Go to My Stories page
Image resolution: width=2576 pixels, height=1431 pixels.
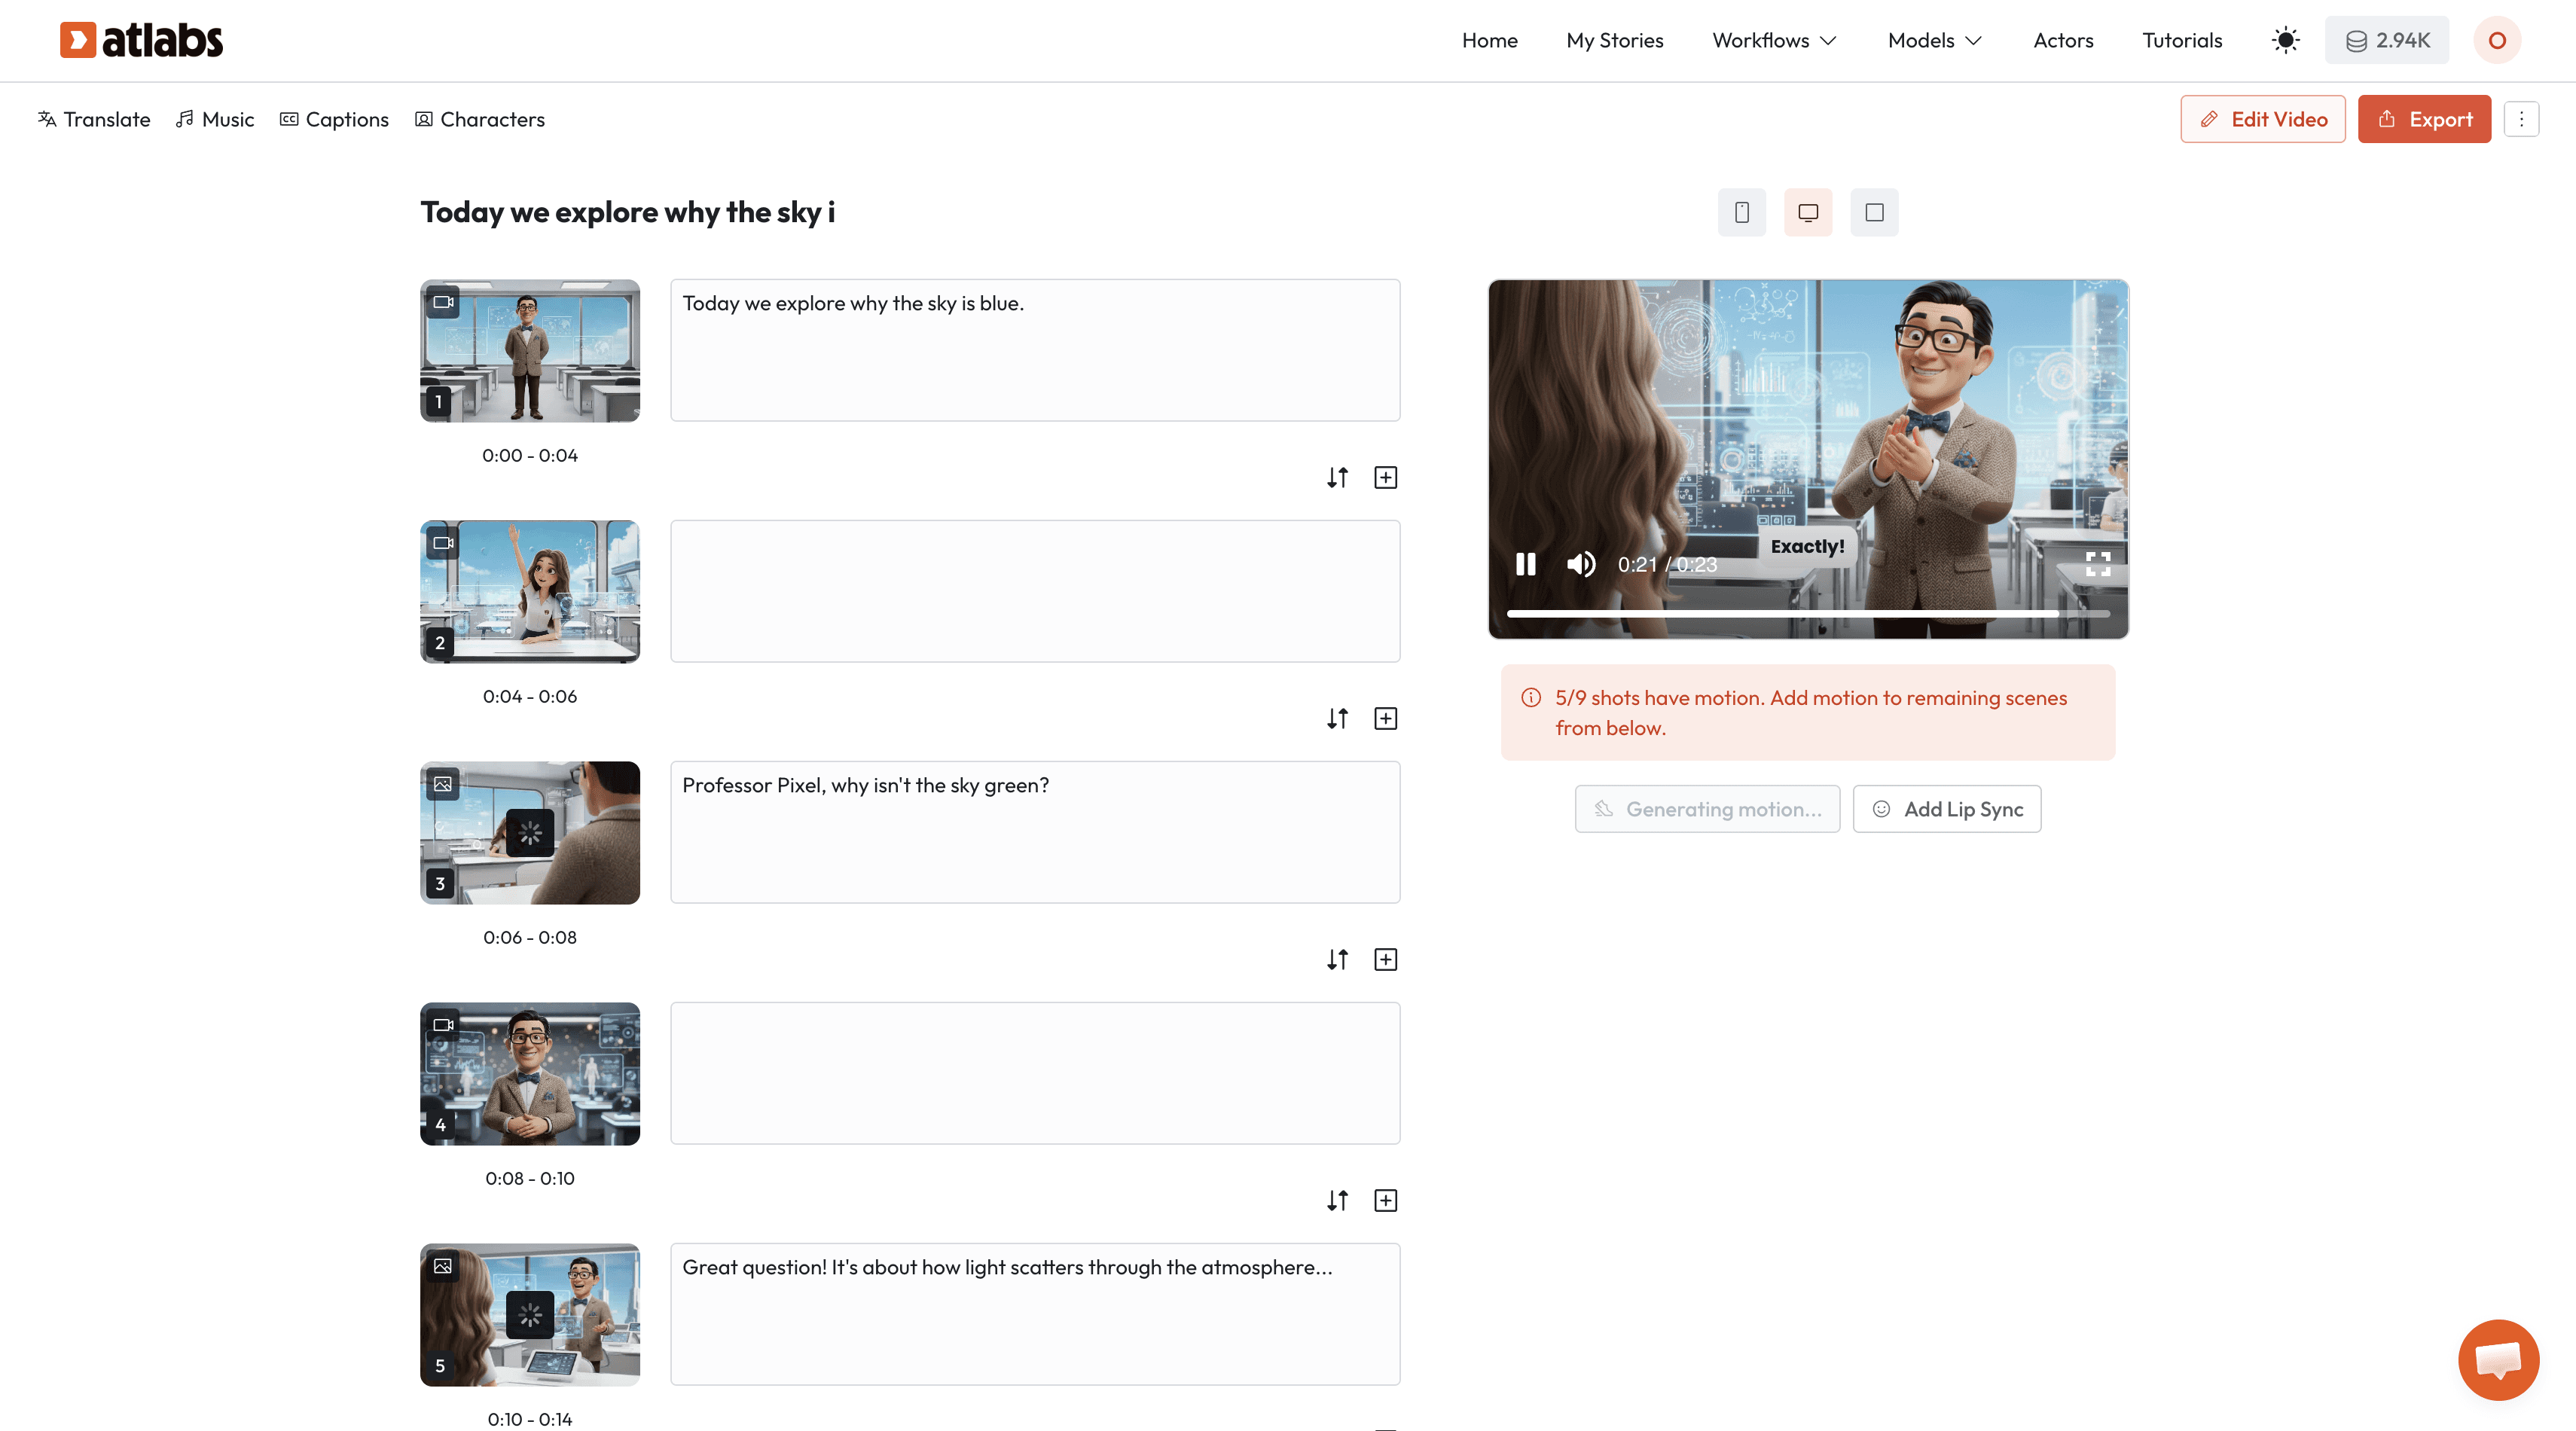click(x=1614, y=40)
